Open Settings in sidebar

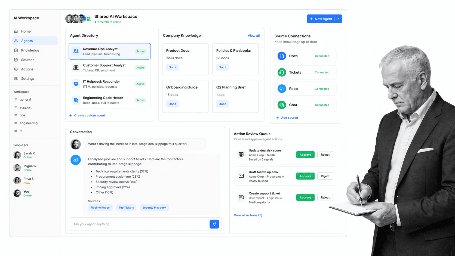click(x=35, y=79)
